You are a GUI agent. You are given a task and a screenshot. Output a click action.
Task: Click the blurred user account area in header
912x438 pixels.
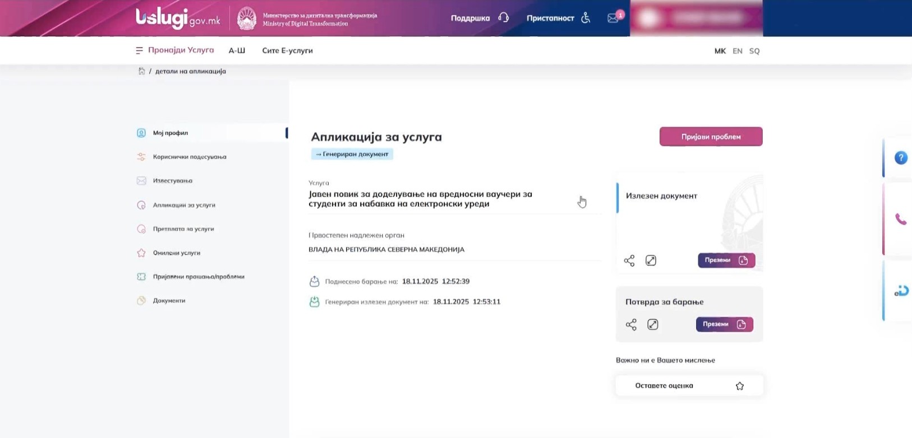(x=696, y=18)
